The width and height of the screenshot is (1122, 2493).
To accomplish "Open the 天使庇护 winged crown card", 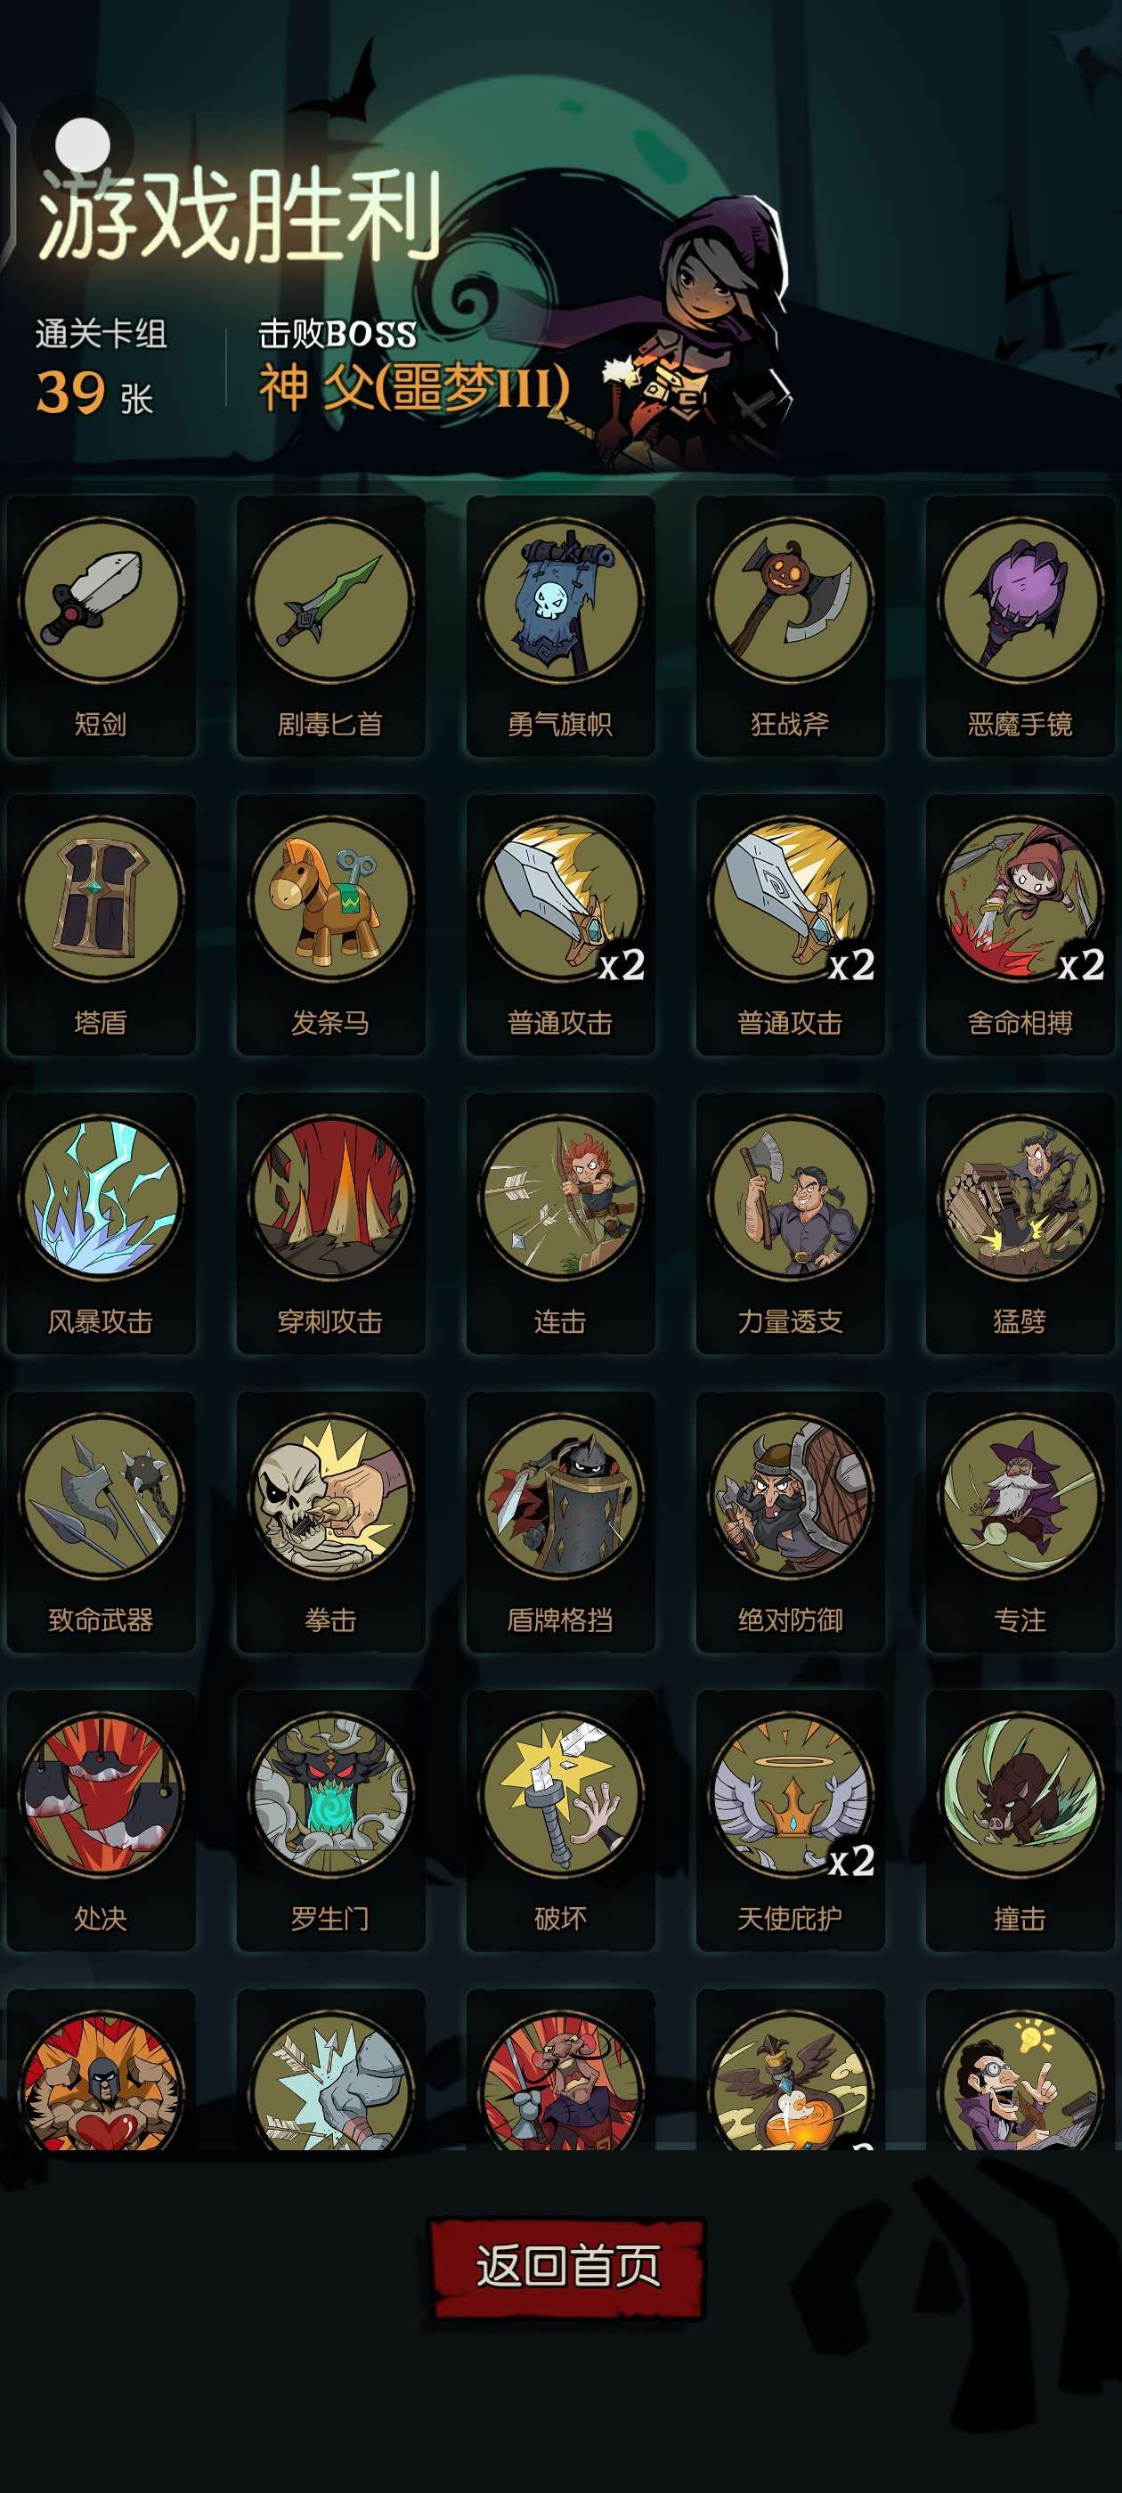I will (790, 1821).
